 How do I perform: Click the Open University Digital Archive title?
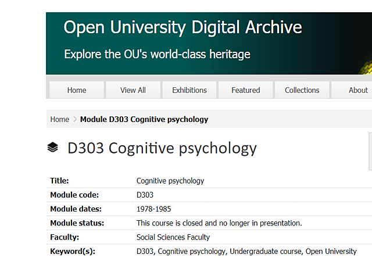tap(183, 27)
